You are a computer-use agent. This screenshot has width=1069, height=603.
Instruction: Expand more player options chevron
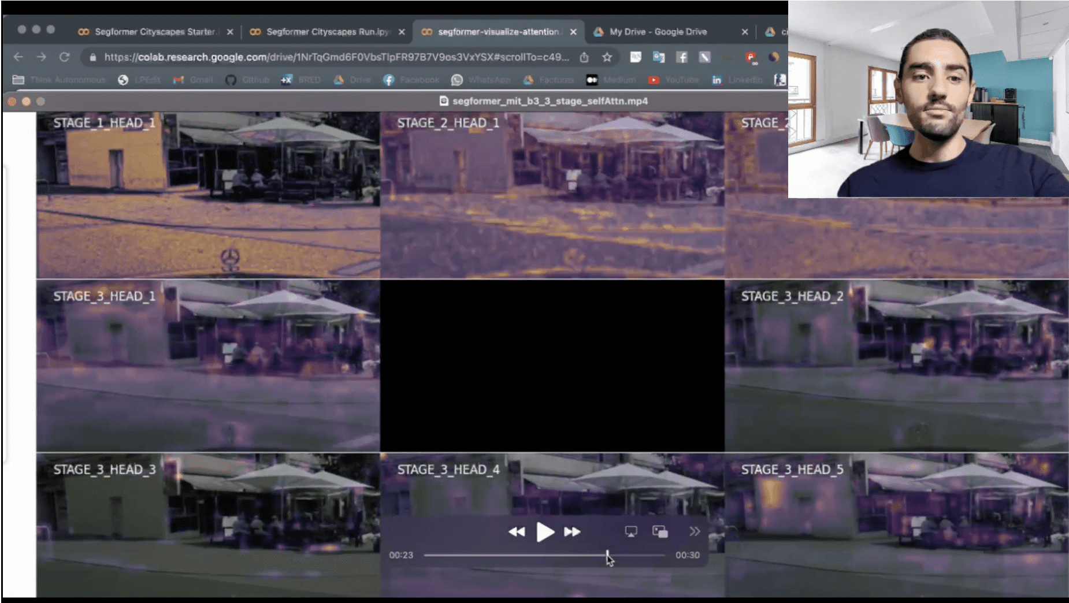tap(695, 532)
